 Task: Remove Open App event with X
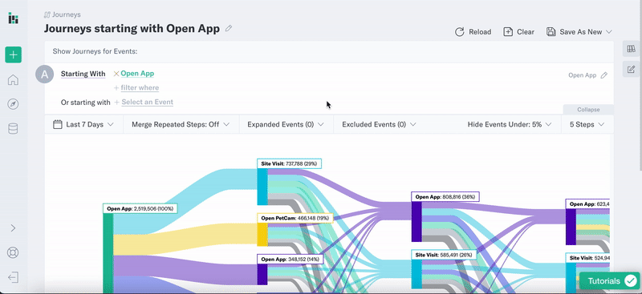(x=116, y=74)
